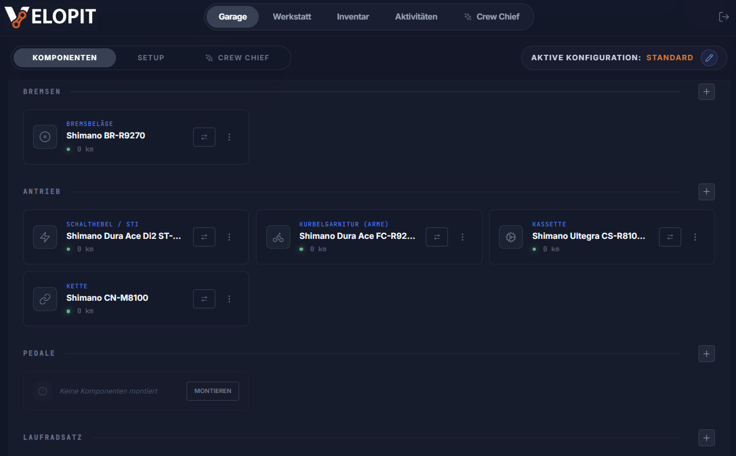Image resolution: width=736 pixels, height=456 pixels.
Task: Click the logout icon in top right
Action: [x=724, y=17]
